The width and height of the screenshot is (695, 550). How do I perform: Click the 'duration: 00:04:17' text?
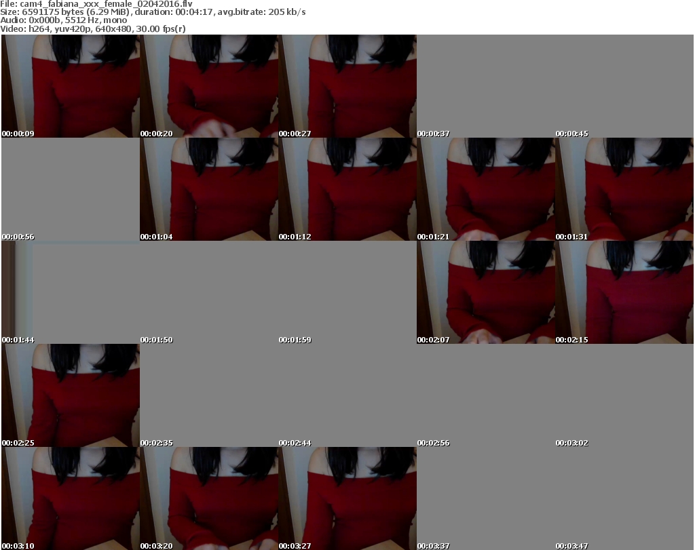coord(174,12)
